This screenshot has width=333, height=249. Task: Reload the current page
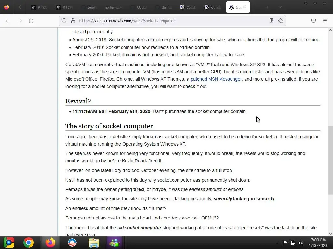pyautogui.click(x=31, y=21)
